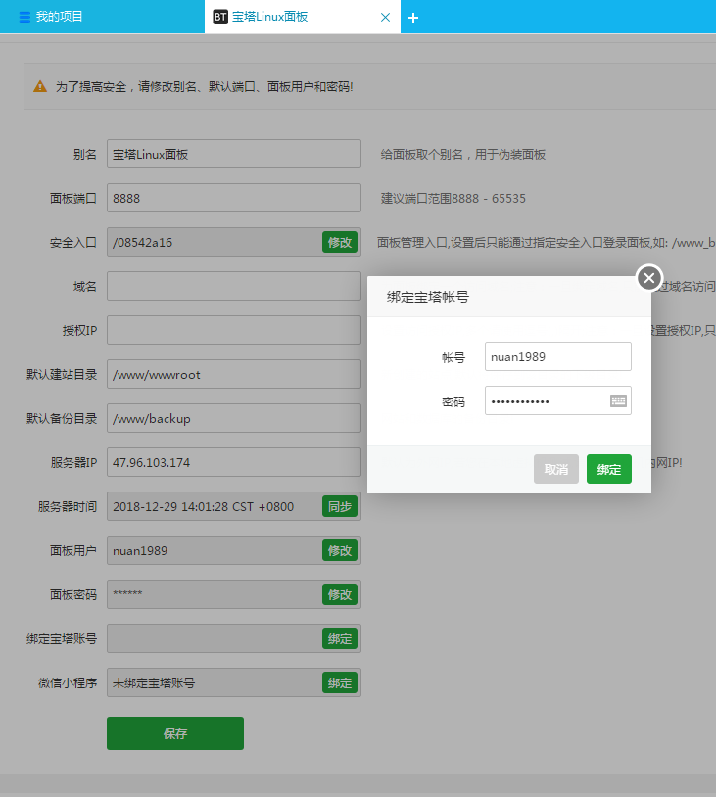Click the virtual keyboard icon in the password field
Screen dimensions: 716x797
618,401
